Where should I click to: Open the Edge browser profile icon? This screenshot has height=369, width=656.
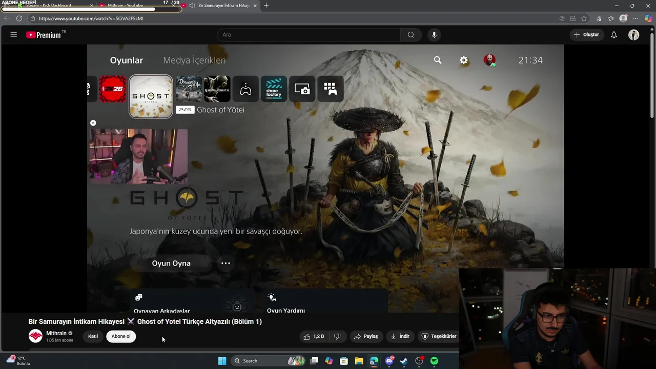pyautogui.click(x=623, y=18)
